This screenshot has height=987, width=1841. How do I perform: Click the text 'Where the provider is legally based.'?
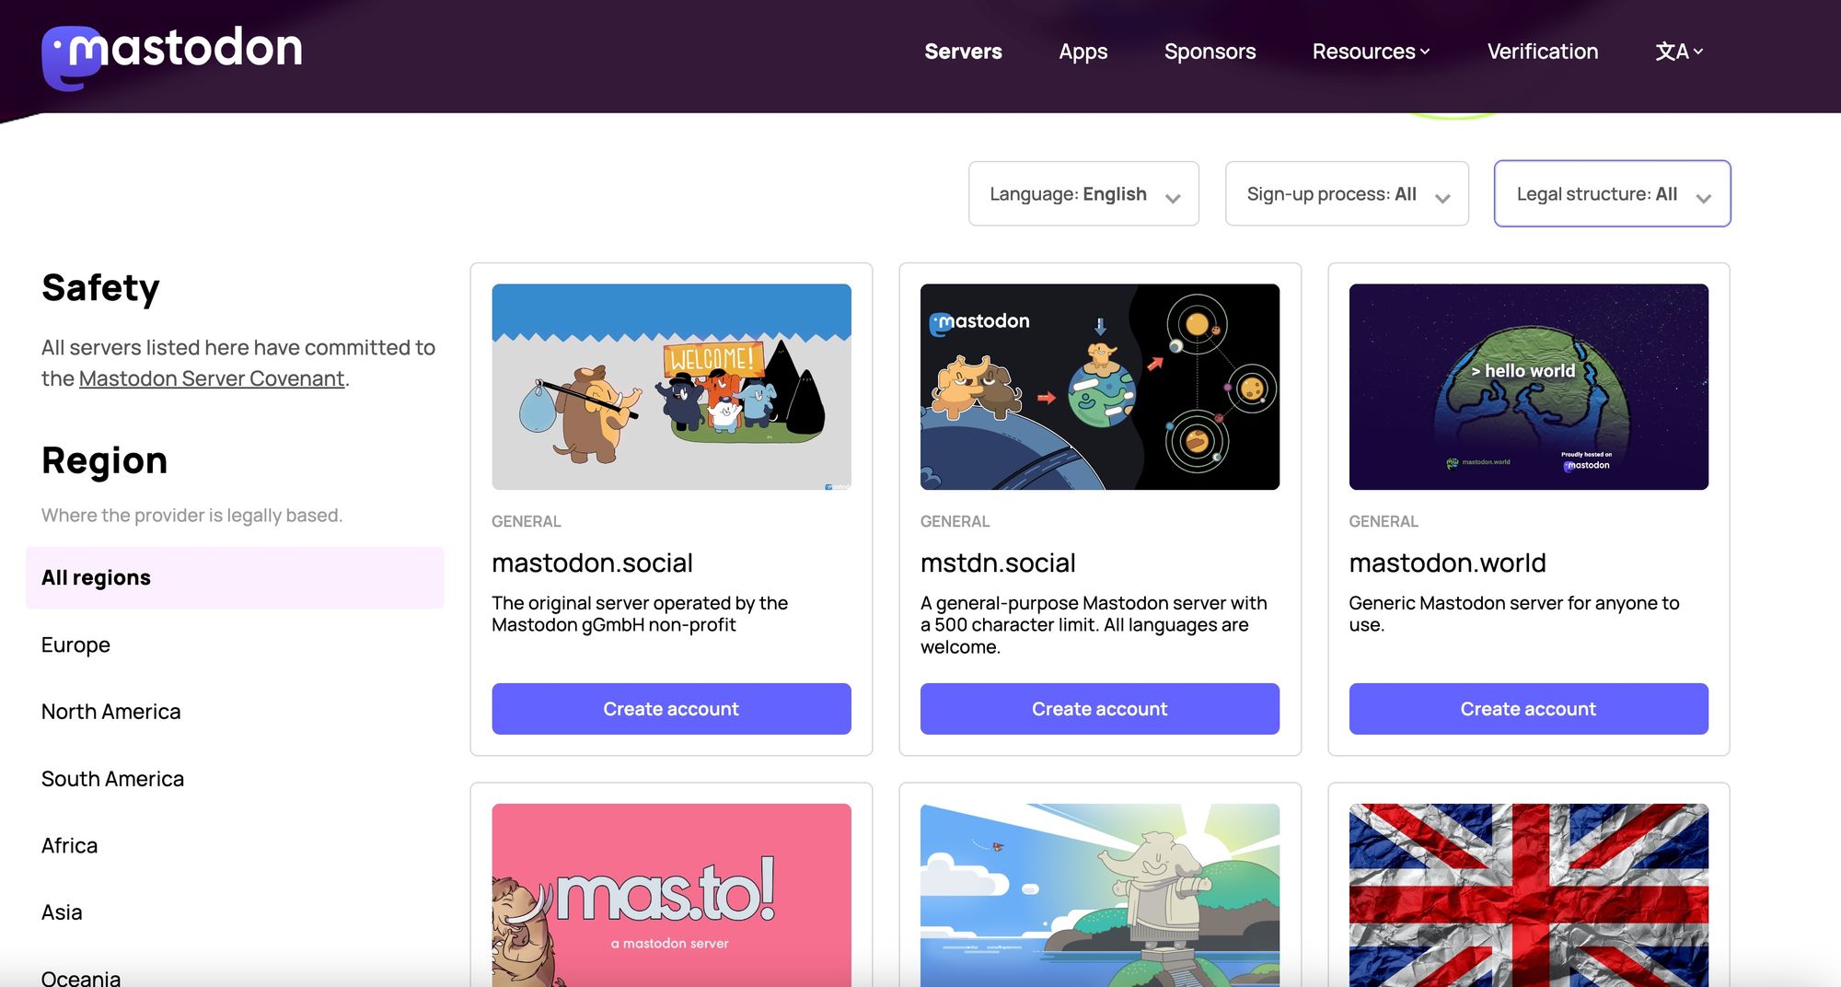(x=191, y=516)
